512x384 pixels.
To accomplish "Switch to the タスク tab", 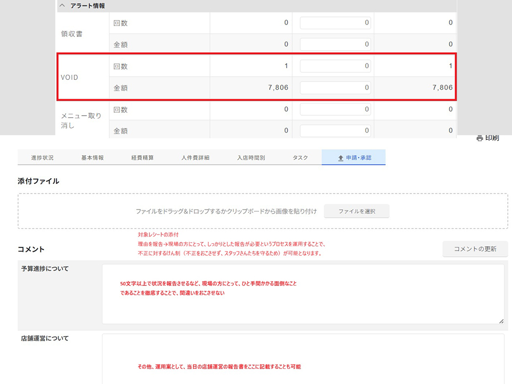I will pos(300,158).
